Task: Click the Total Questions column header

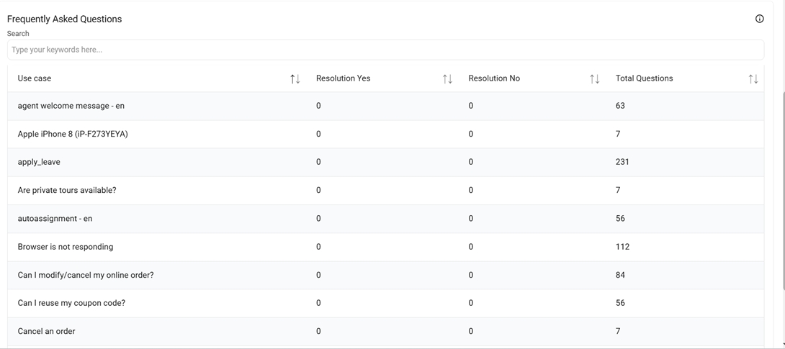Action: pos(644,78)
